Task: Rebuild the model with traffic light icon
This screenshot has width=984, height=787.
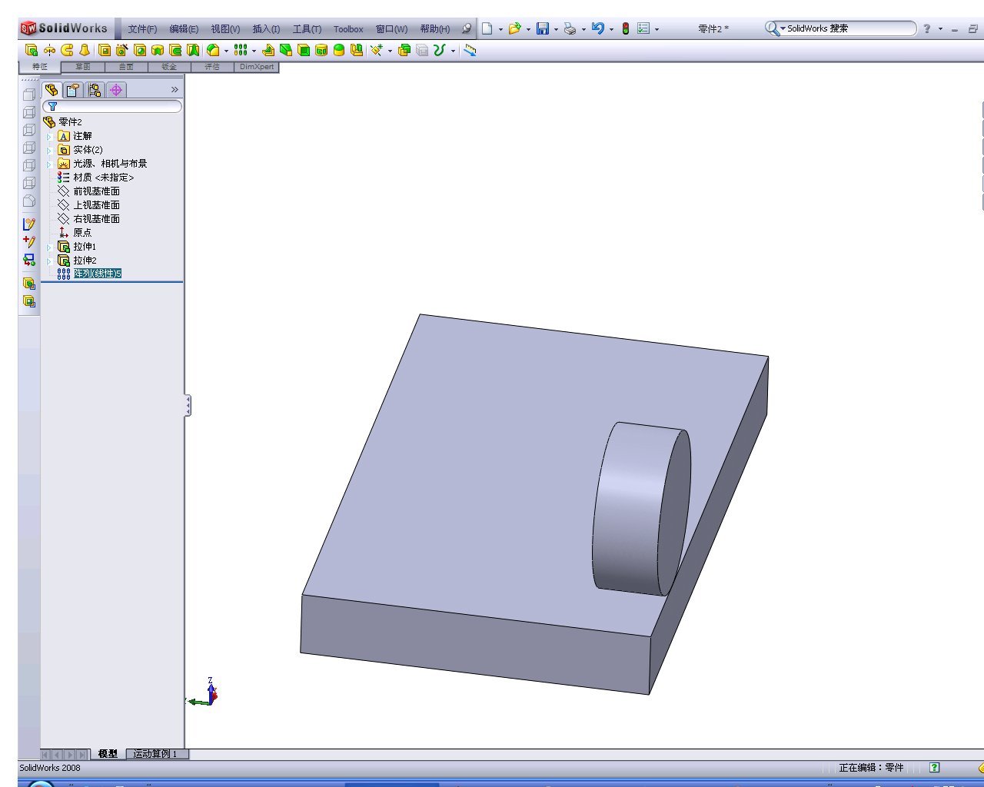Action: pyautogui.click(x=626, y=28)
